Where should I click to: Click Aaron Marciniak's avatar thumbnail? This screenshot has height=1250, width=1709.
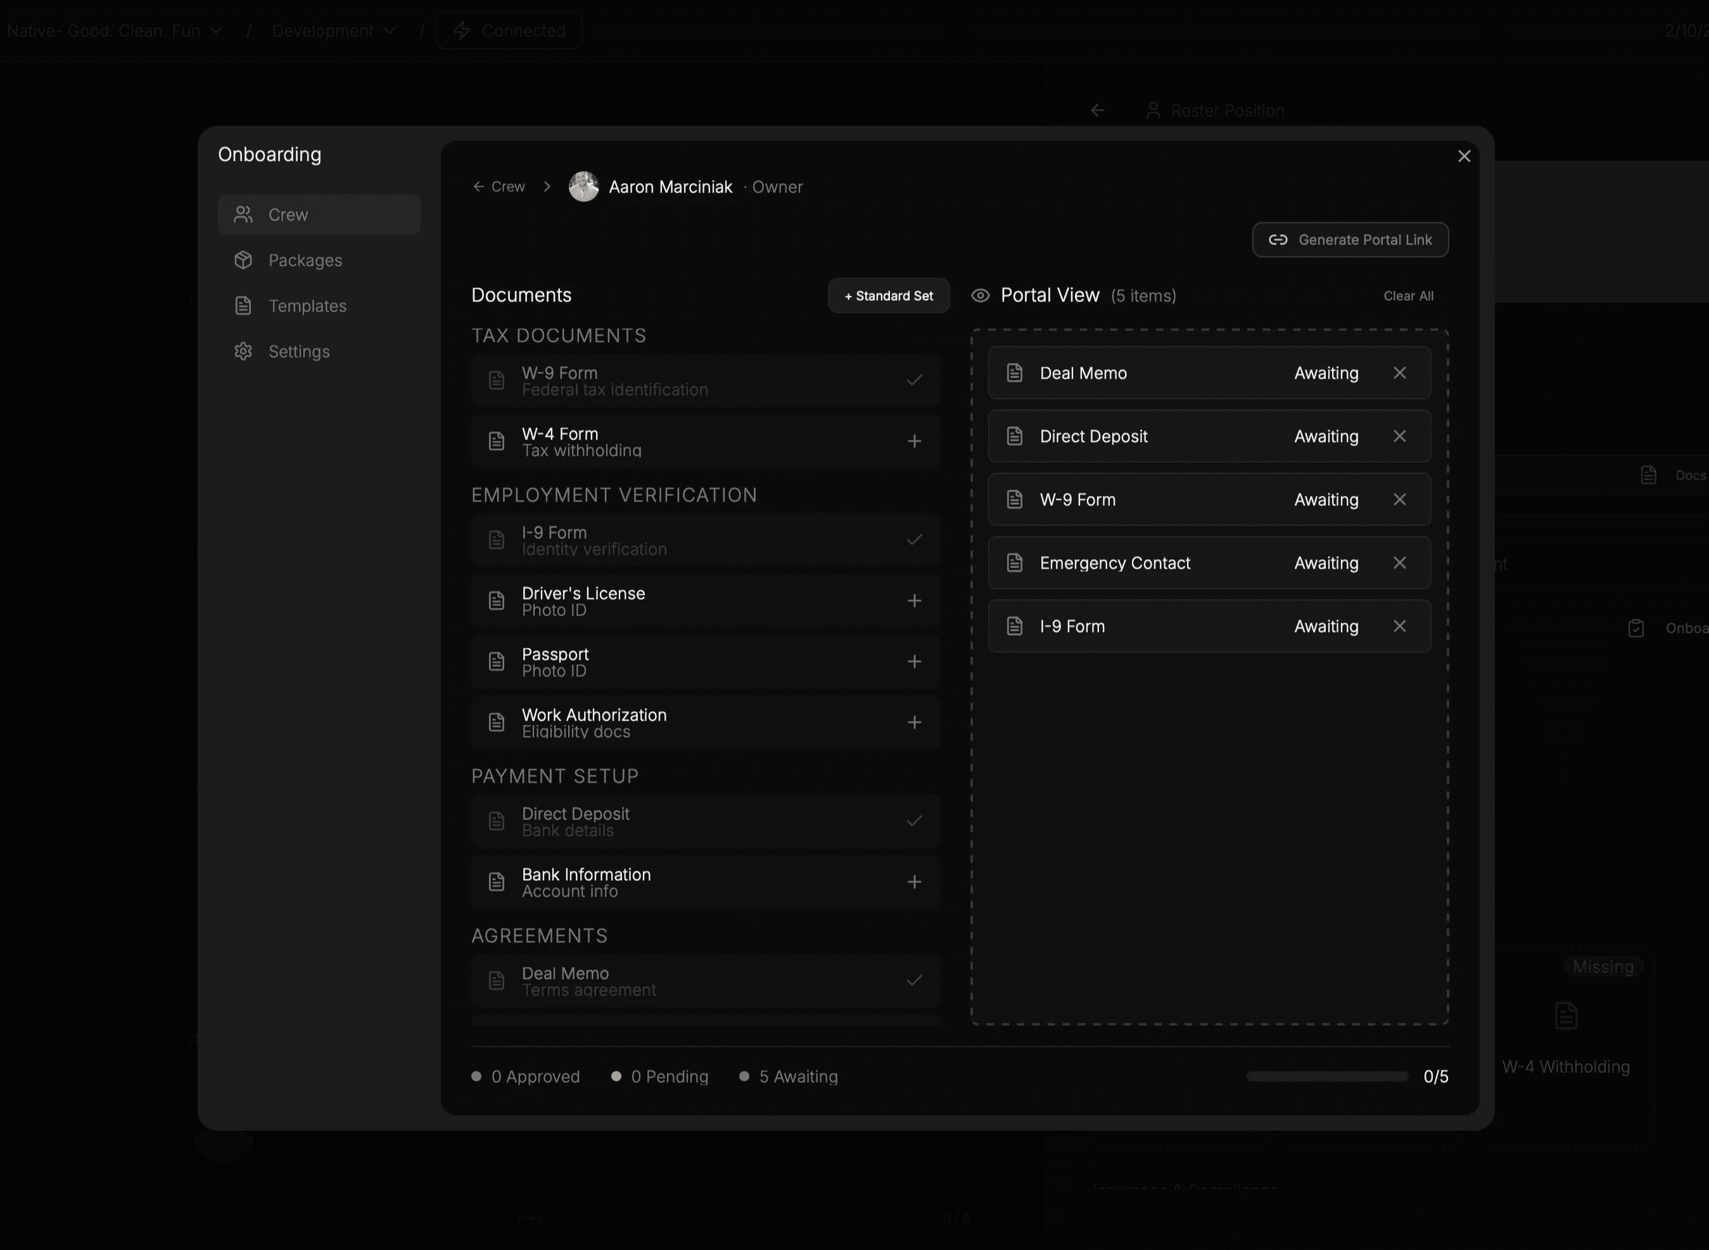coord(583,187)
